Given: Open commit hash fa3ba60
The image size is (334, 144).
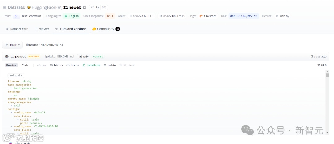Looking at the screenshot, I should (83, 57).
